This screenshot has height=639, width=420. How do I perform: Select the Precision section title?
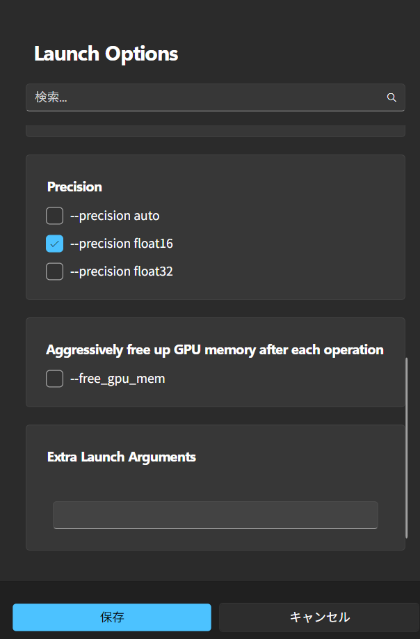(74, 187)
